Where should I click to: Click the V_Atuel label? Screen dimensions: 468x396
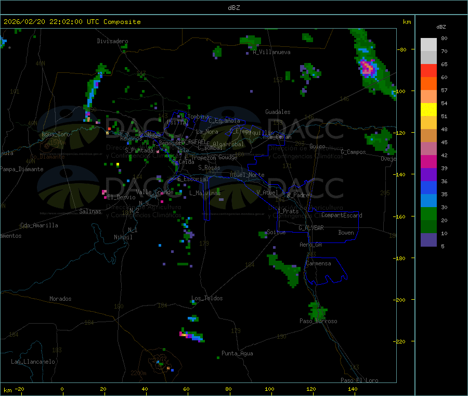(x=267, y=193)
